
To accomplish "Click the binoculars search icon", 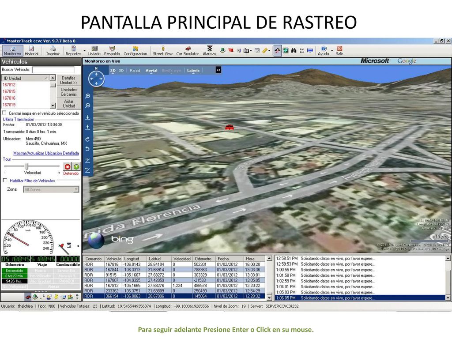I will [x=294, y=50].
